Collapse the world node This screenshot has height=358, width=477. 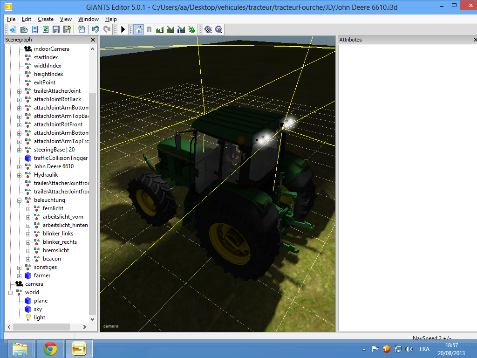click(x=10, y=293)
